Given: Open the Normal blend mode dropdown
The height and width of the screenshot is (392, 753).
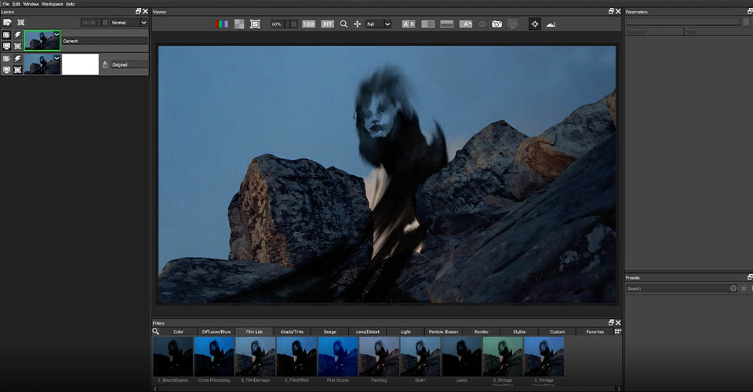Looking at the screenshot, I should click(129, 23).
